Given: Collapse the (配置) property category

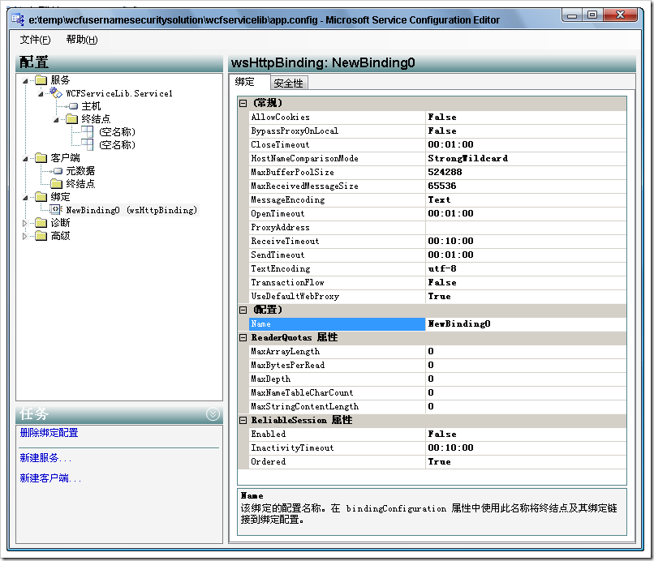Looking at the screenshot, I should coord(243,310).
